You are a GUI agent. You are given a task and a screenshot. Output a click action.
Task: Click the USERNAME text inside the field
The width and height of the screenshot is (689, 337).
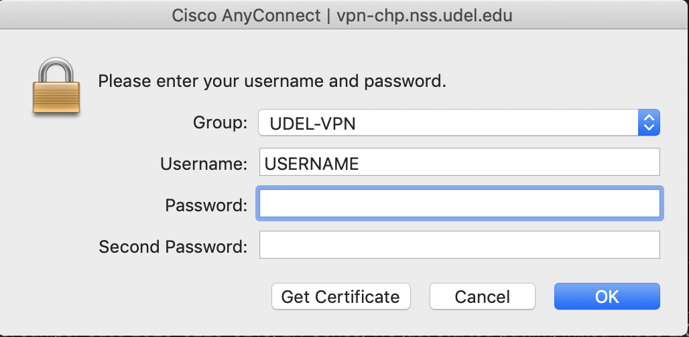[312, 164]
